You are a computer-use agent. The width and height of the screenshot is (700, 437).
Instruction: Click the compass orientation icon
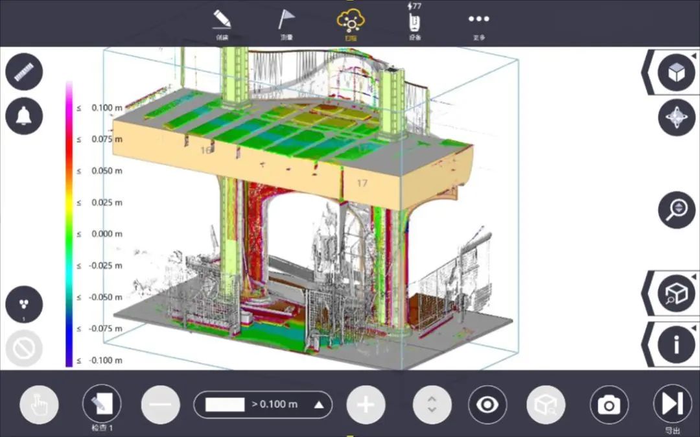click(x=676, y=118)
